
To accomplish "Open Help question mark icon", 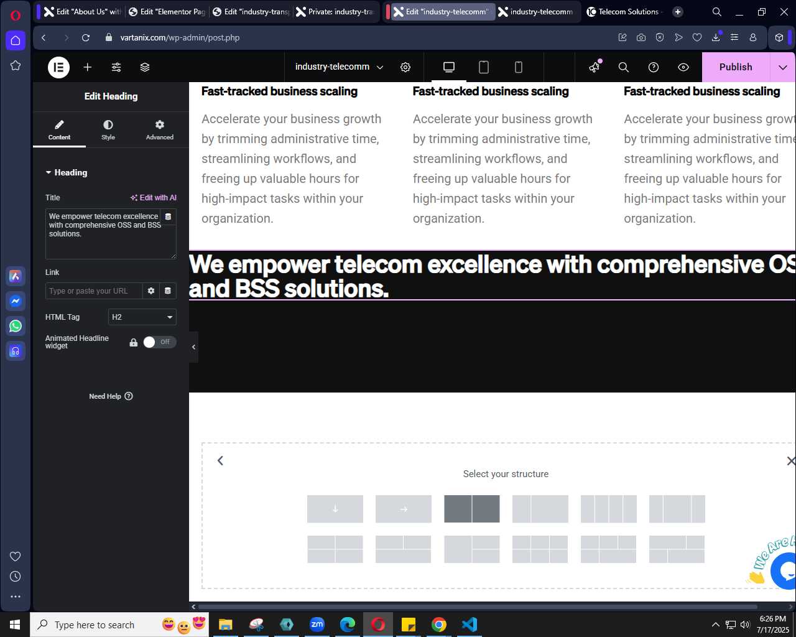I will tap(654, 67).
